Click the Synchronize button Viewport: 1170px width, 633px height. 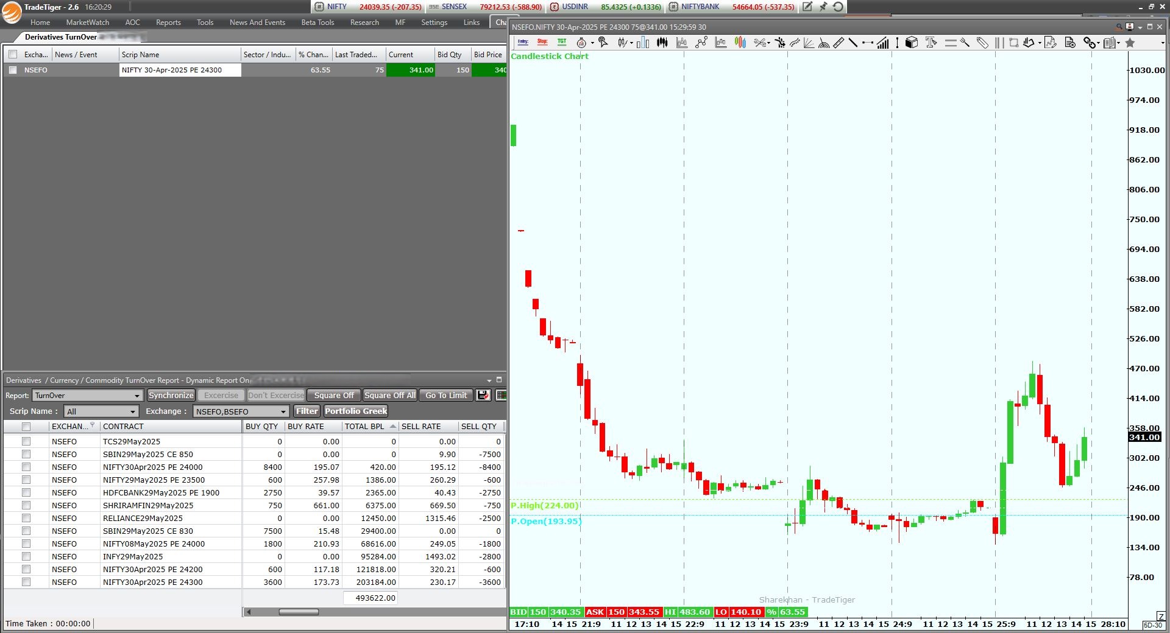point(171,395)
